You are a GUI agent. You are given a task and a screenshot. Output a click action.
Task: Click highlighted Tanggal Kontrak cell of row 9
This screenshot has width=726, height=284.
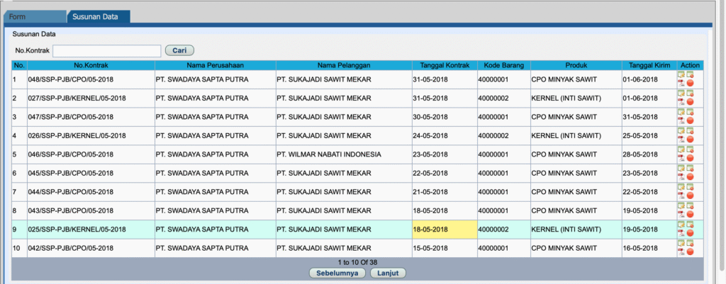click(445, 229)
